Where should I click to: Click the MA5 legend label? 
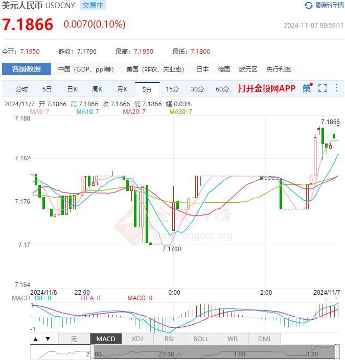click(x=39, y=112)
